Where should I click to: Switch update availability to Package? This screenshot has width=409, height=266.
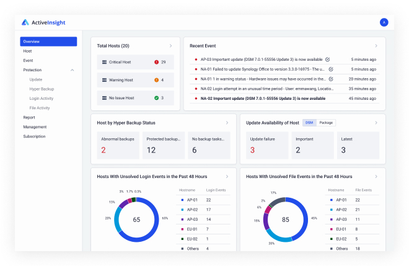click(327, 123)
